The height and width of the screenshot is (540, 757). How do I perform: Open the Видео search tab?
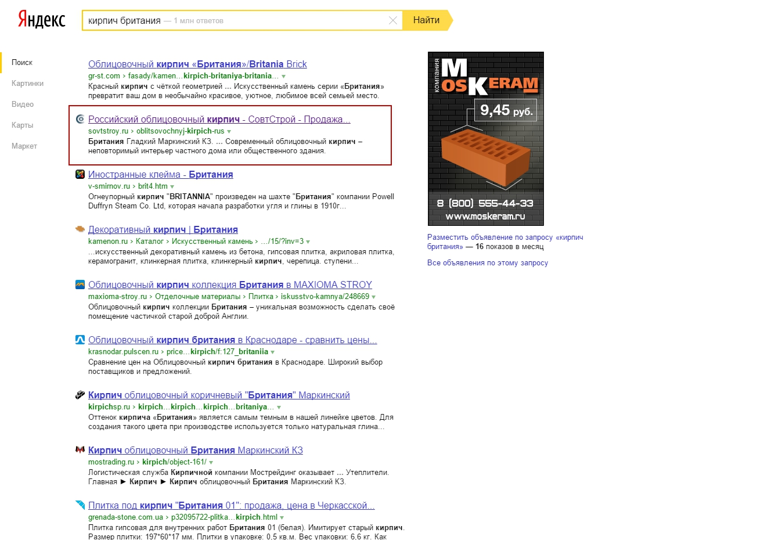pyautogui.click(x=23, y=104)
